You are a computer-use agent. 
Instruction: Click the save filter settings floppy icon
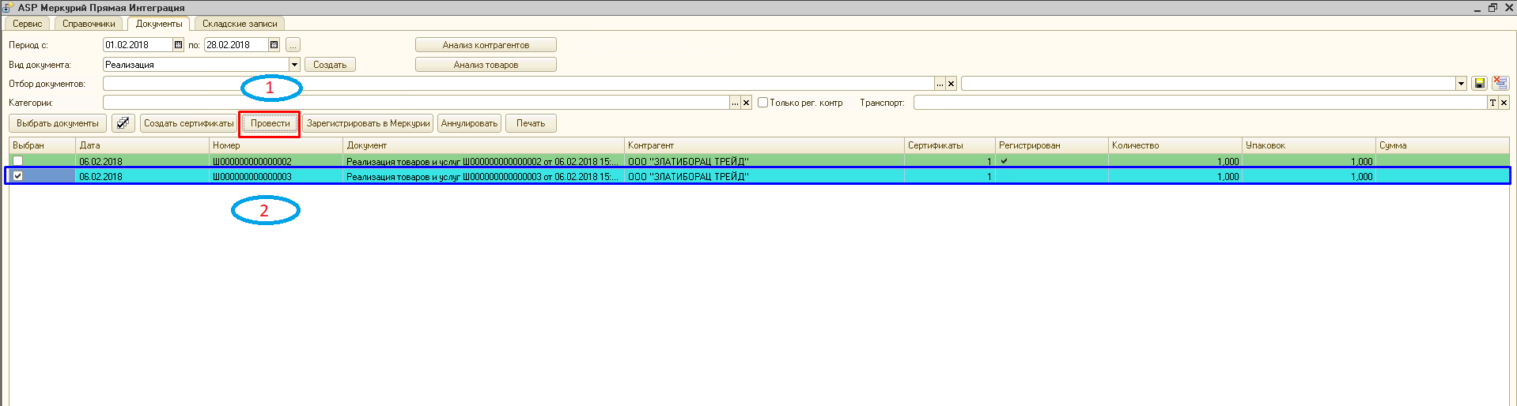1479,84
